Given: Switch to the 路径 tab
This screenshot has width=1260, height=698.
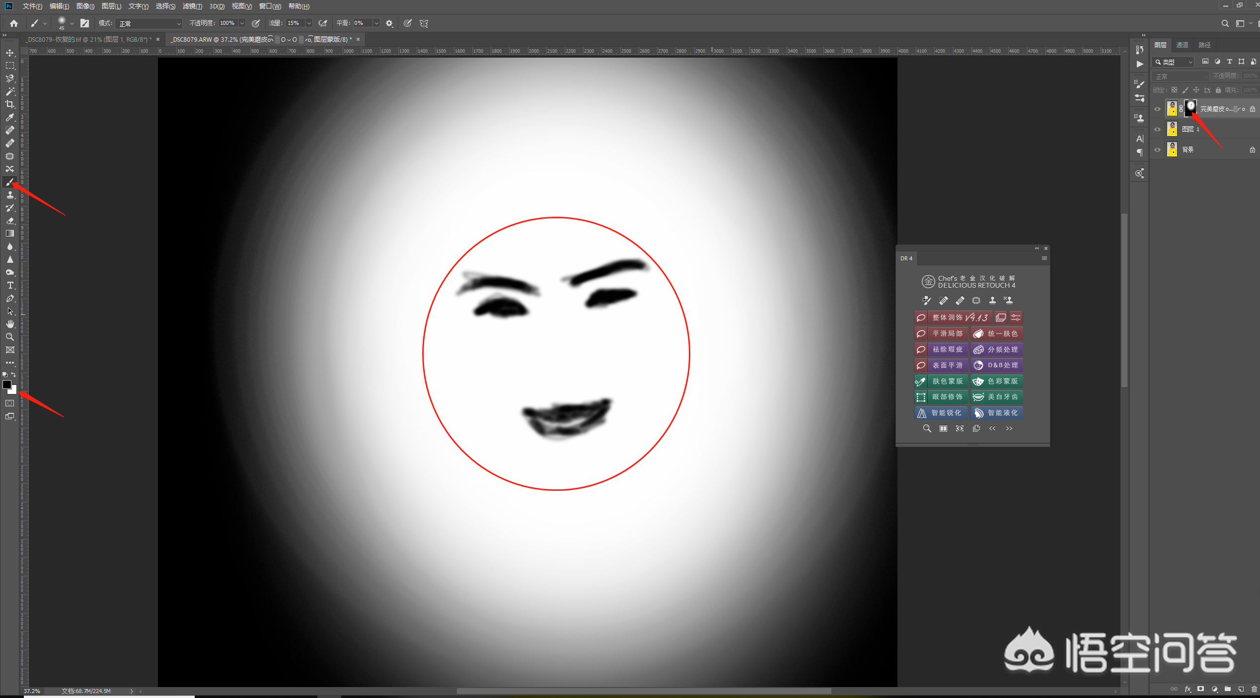Looking at the screenshot, I should 1204,45.
